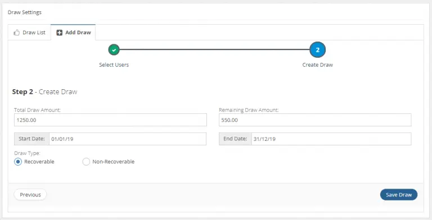Click the thumbs-up icon beside Draw List
432x220 pixels.
17,33
